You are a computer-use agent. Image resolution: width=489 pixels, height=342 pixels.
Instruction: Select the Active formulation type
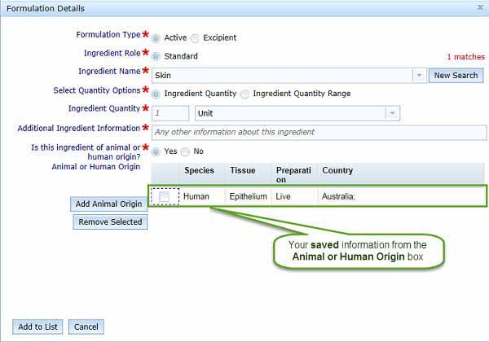[x=156, y=37]
